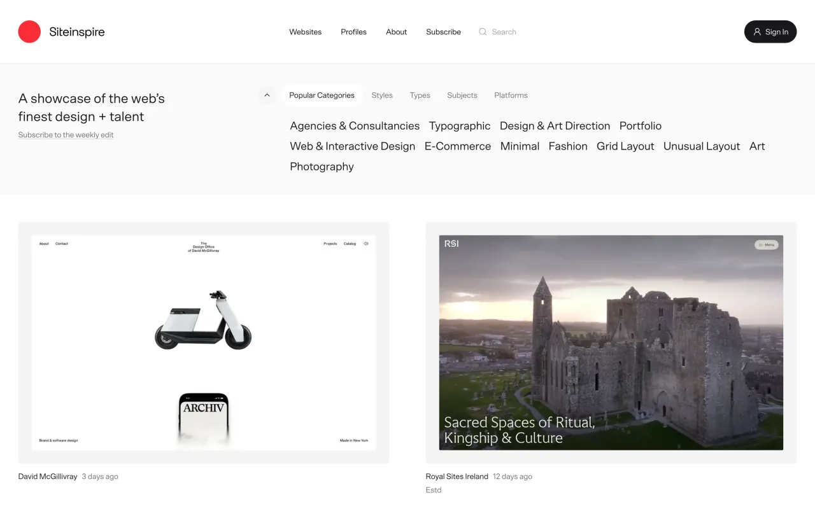
Task: Switch to the Platforms tab
Action: (x=511, y=95)
